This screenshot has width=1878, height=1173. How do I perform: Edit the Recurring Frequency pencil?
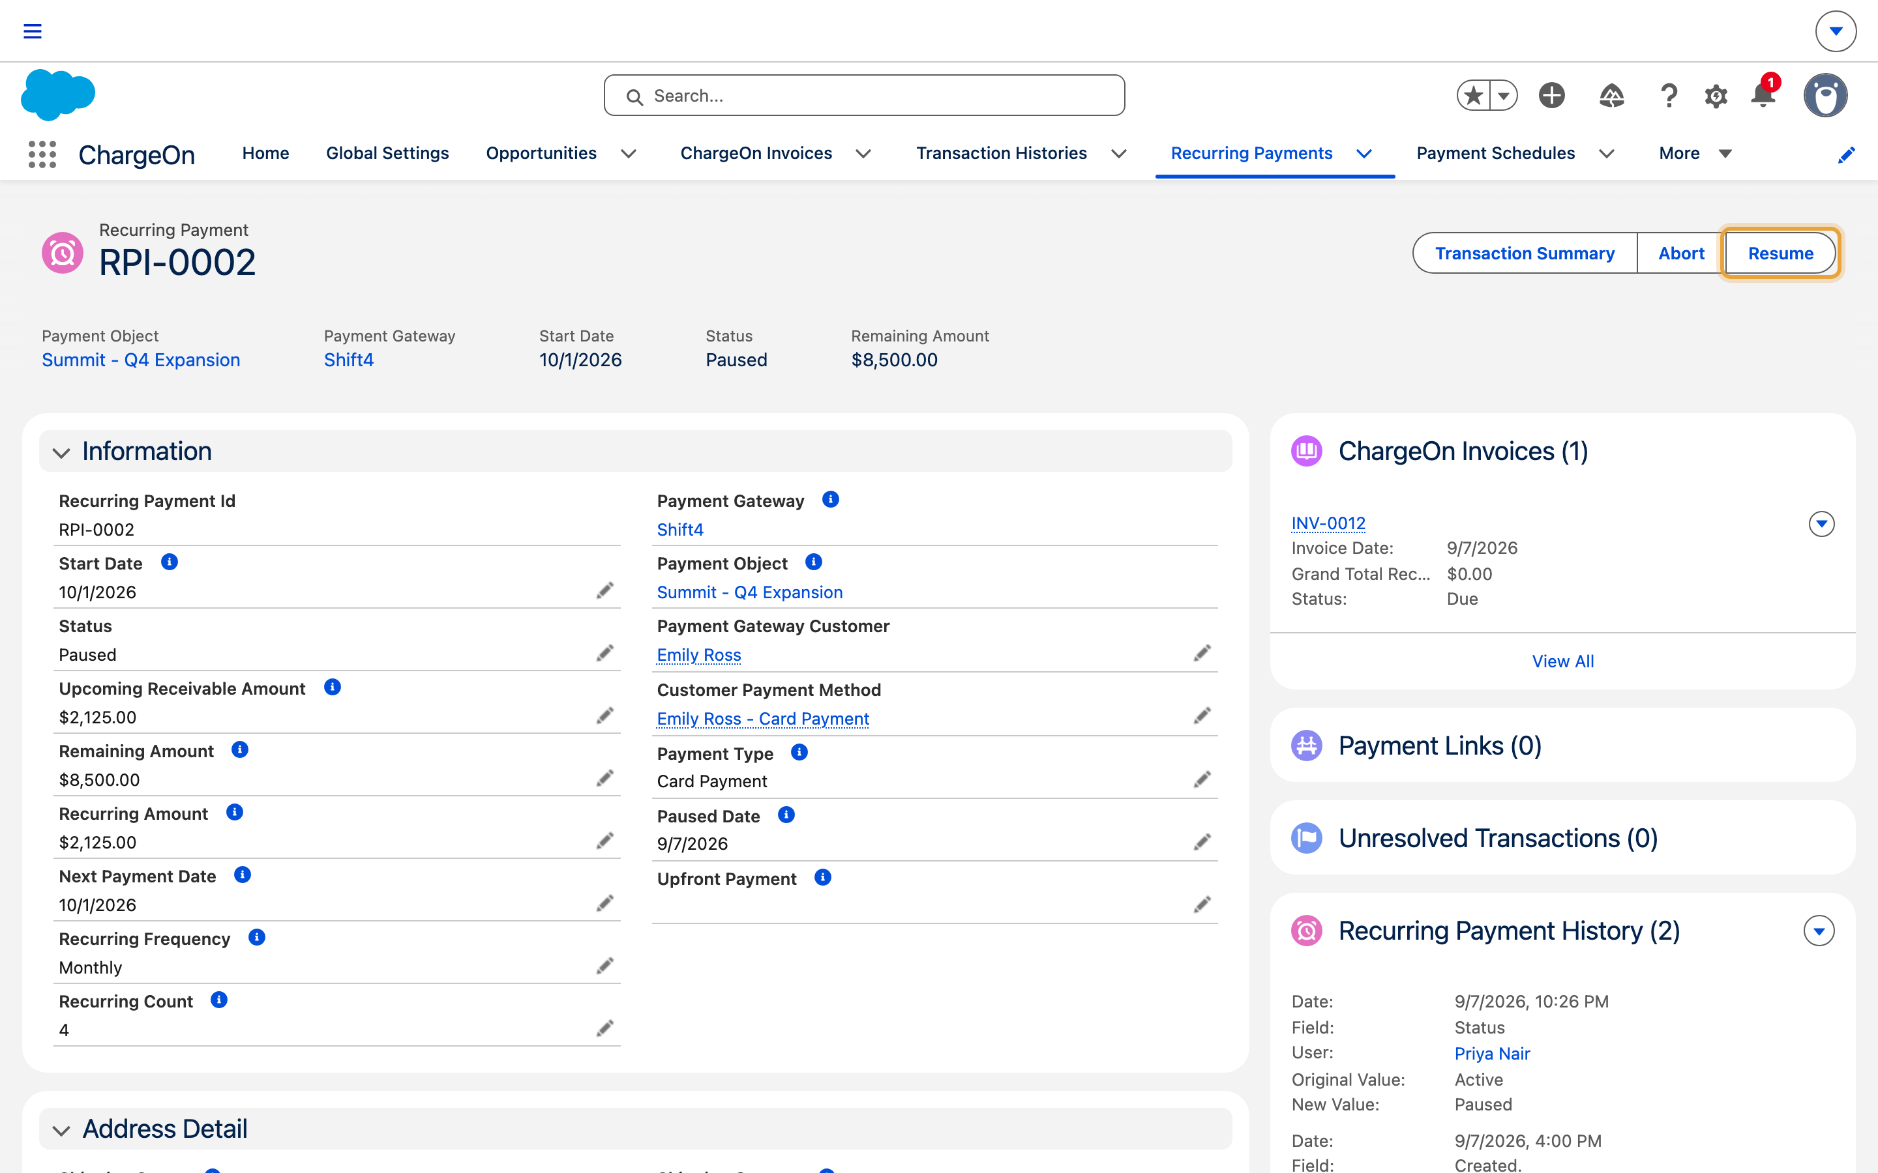click(605, 966)
